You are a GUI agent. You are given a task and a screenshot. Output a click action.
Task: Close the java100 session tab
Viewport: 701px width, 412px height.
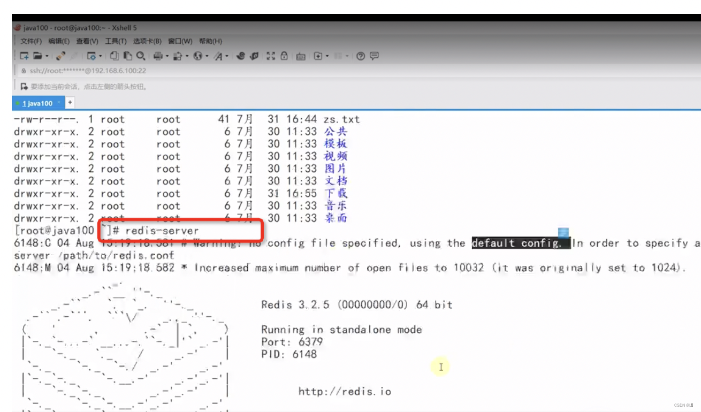59,102
